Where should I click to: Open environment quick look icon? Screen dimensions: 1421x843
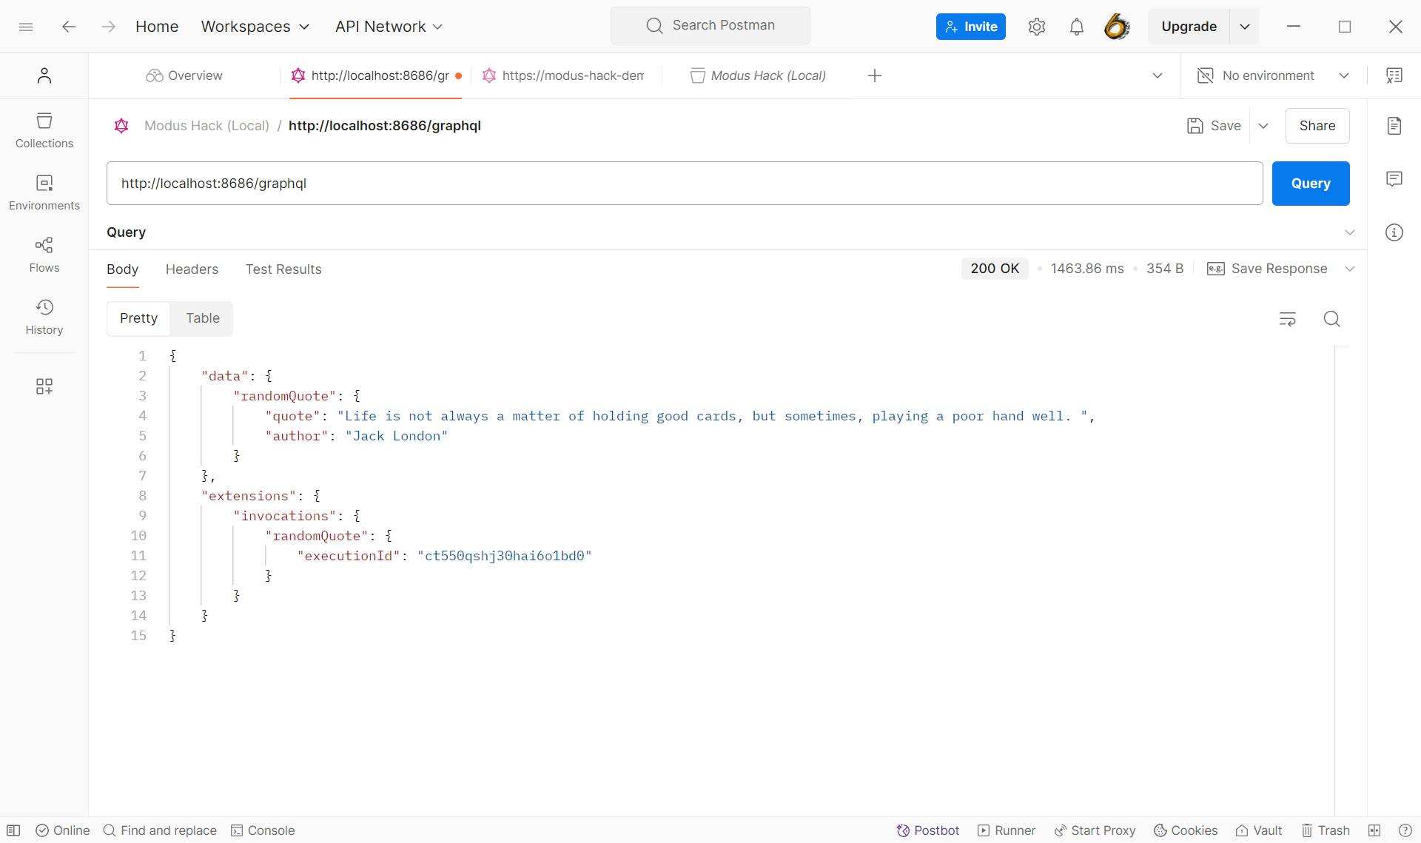[x=1394, y=75]
